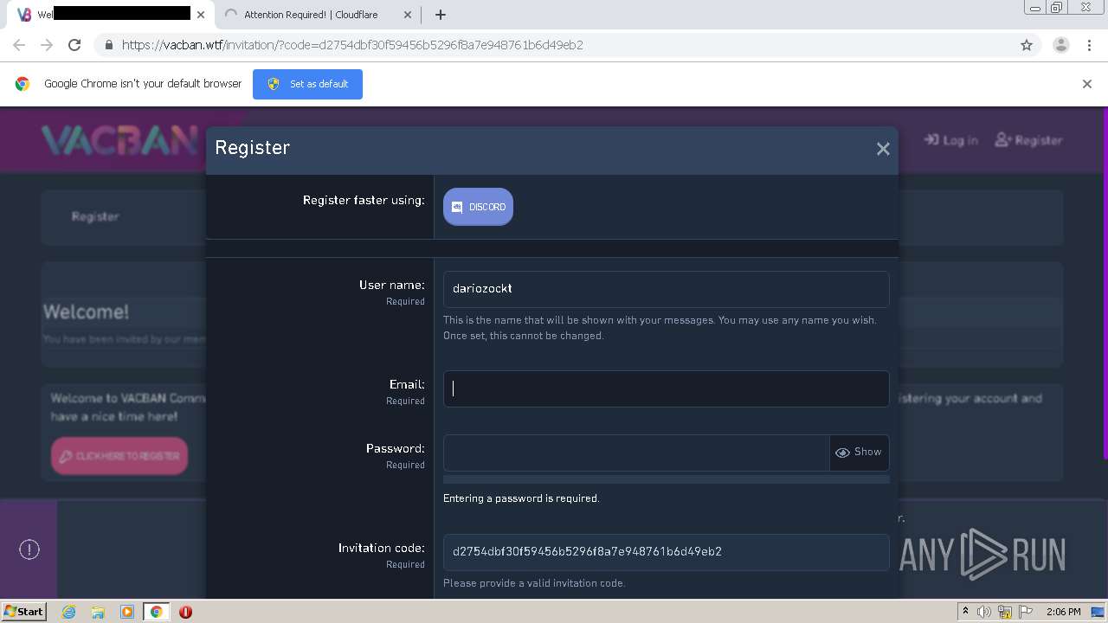Click the Invitation code input field
This screenshot has height=623, width=1108.
[x=666, y=552]
